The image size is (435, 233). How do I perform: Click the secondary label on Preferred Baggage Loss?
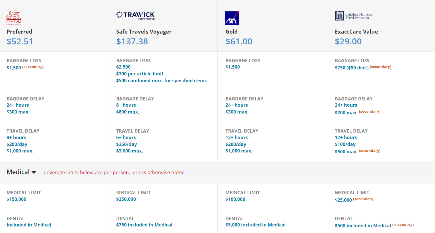[x=33, y=67]
